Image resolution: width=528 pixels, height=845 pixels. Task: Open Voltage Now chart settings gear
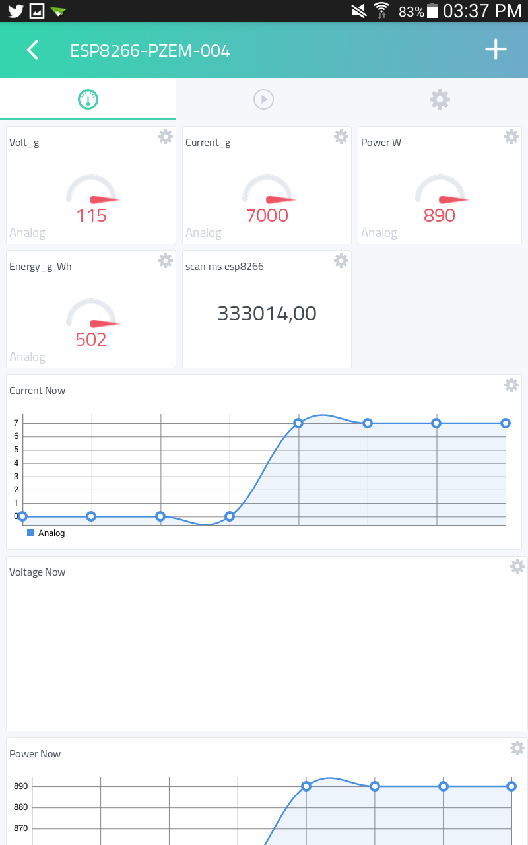click(517, 566)
